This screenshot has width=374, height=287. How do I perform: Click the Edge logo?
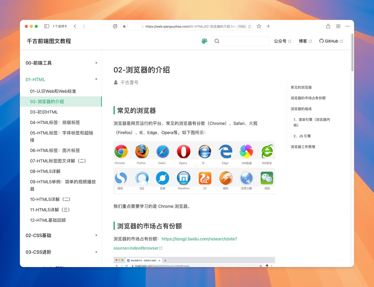click(x=225, y=152)
